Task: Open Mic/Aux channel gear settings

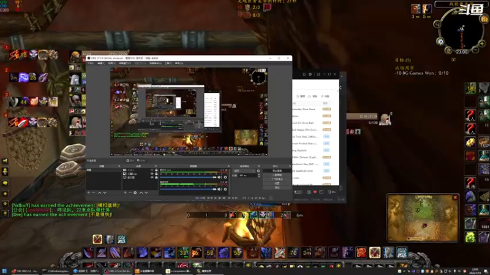Action: [225, 177]
